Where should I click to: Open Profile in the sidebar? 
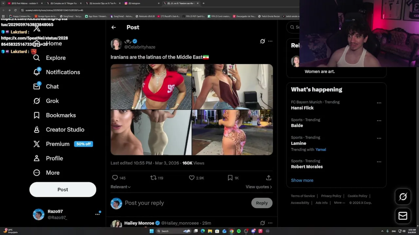pos(48,158)
